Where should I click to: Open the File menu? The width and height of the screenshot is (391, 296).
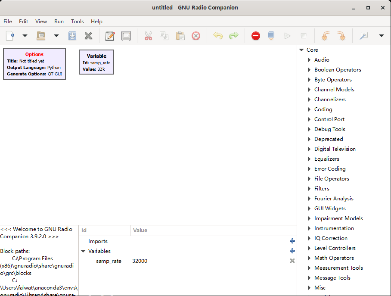click(x=8, y=22)
